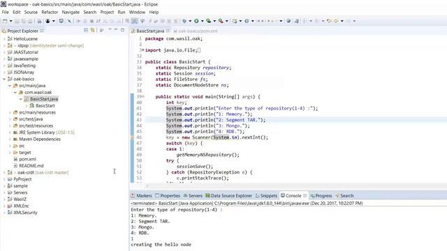447x251 pixels.
Task: Click the Coverage run toolbar icon
Action: pos(209,21)
